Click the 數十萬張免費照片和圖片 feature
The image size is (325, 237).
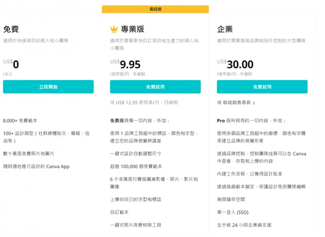[29, 154]
